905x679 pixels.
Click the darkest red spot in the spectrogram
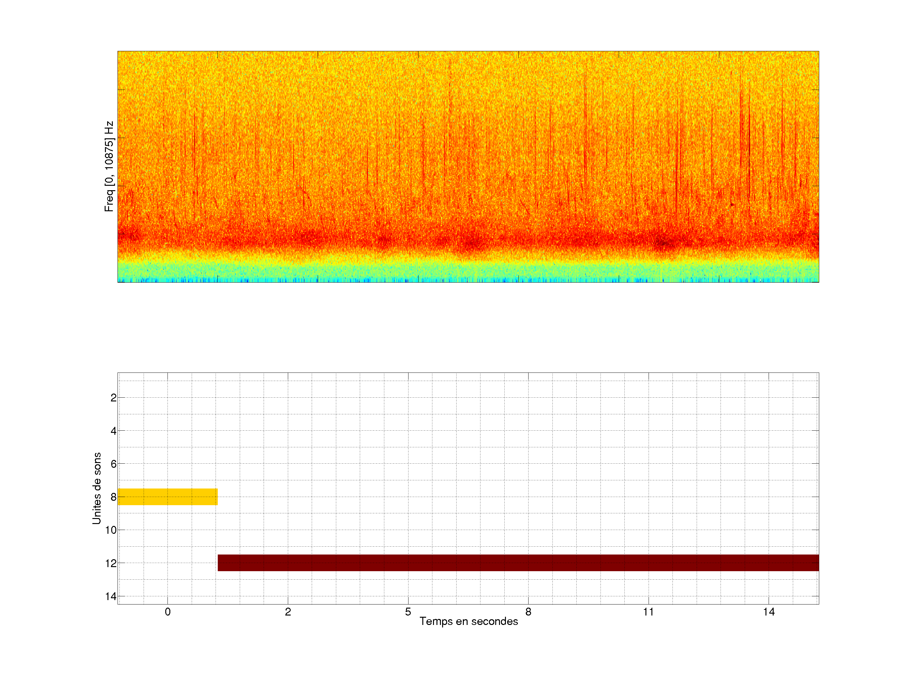664,244
